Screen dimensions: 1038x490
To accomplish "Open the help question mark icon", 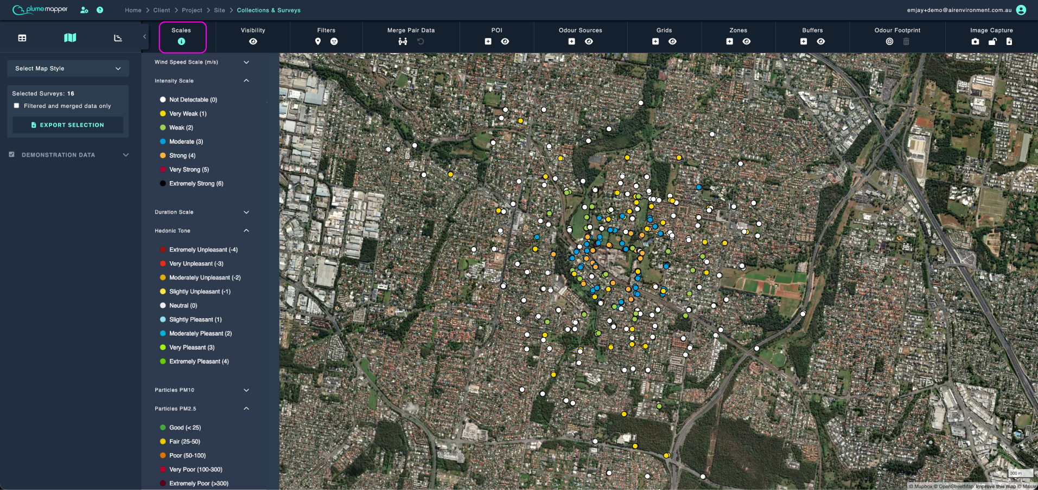I will 100,10.
